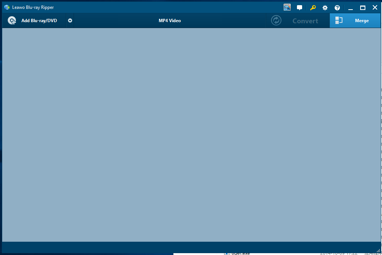The height and width of the screenshot is (255, 382).
Task: Click the Leawo app logo in title bar
Action: coord(7,7)
